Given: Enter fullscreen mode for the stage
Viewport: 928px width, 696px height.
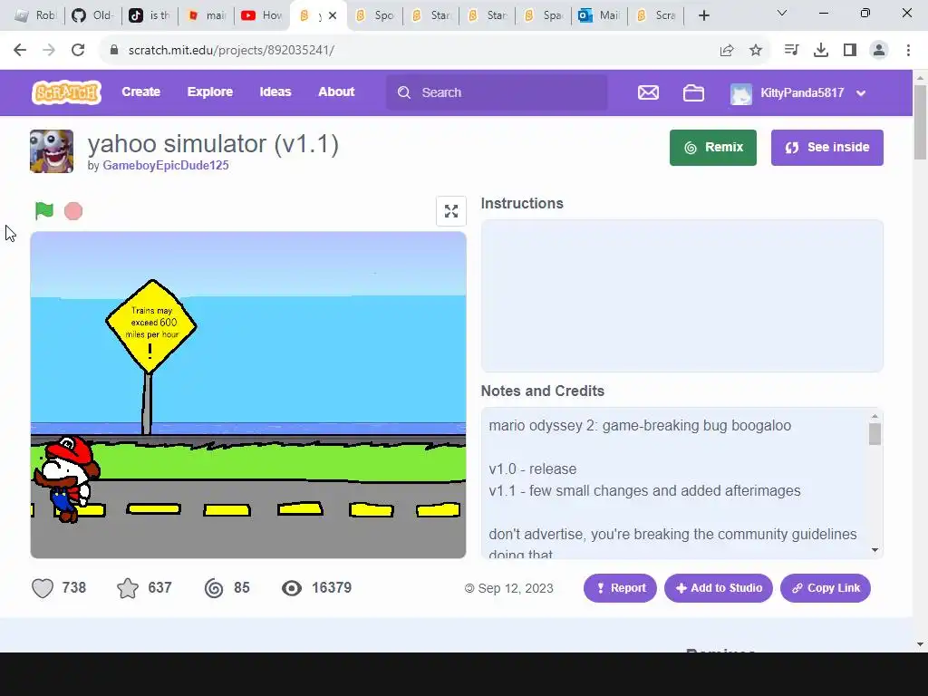Looking at the screenshot, I should [x=451, y=211].
